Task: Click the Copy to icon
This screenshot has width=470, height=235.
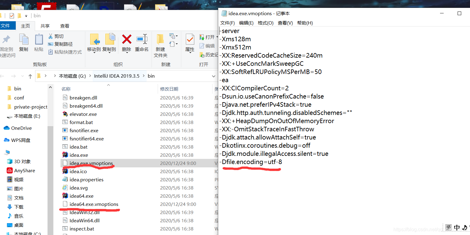Action: tap(110, 39)
